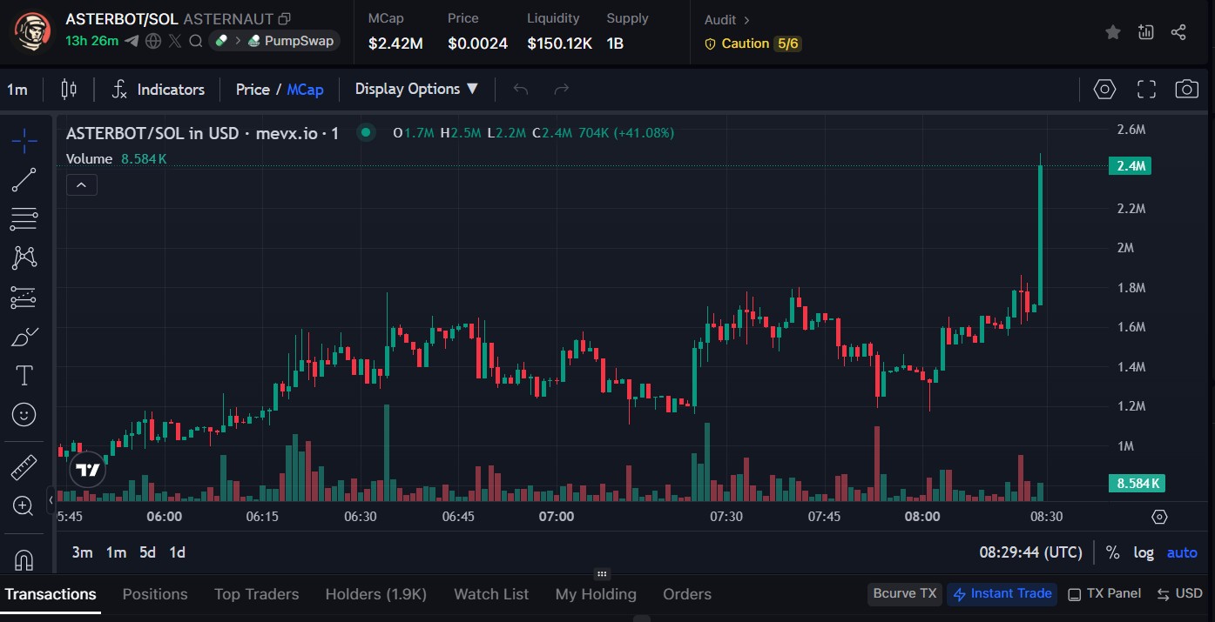
Task: Enter fullscreen chart mode
Action: tap(1146, 89)
